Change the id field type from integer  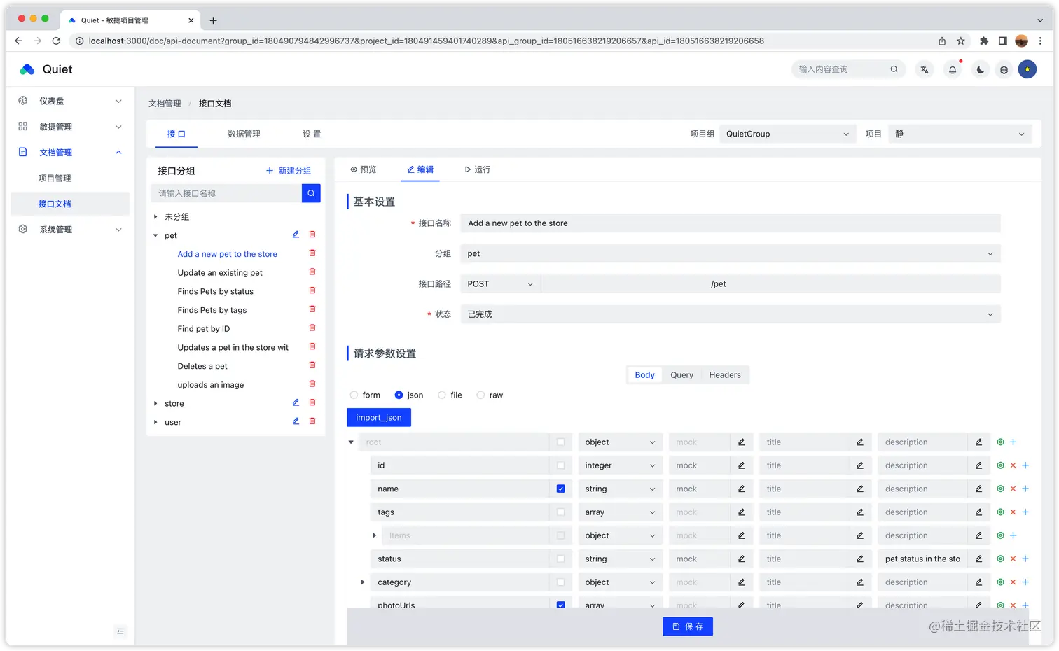pyautogui.click(x=620, y=465)
